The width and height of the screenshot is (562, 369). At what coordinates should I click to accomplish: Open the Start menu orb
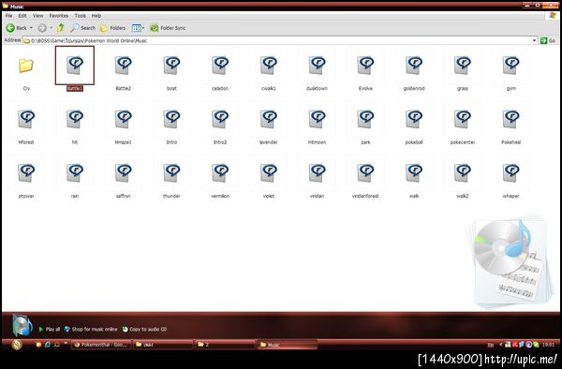point(17,345)
